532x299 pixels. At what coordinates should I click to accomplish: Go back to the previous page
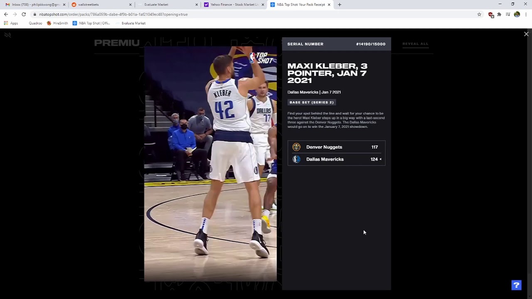point(6,14)
